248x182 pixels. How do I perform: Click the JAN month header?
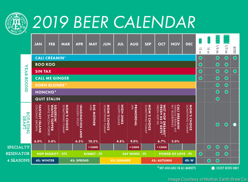[38, 44]
